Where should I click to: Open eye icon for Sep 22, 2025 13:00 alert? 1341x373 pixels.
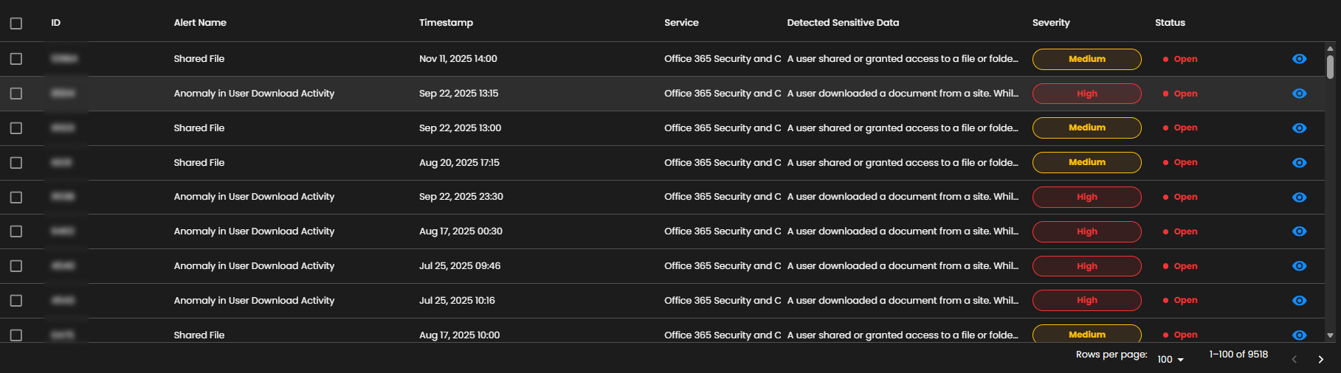(x=1299, y=128)
